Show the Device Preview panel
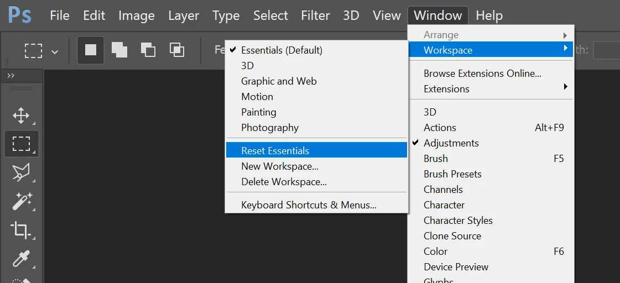 coord(491,267)
